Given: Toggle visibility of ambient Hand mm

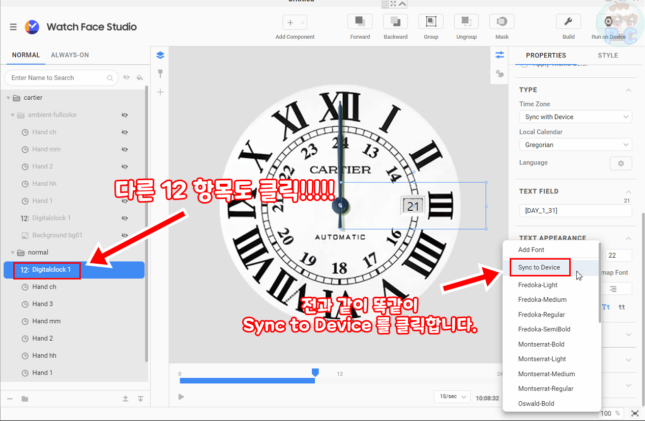Looking at the screenshot, I should click(x=125, y=149).
